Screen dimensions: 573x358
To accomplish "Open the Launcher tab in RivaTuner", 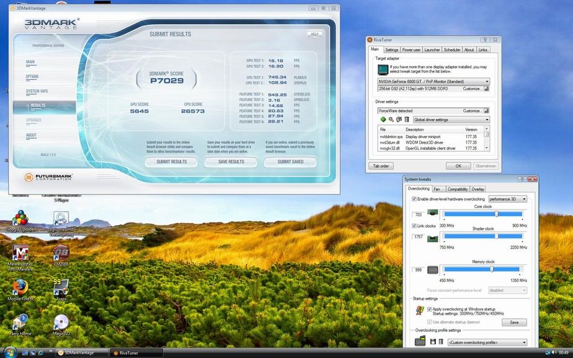I will [432, 50].
